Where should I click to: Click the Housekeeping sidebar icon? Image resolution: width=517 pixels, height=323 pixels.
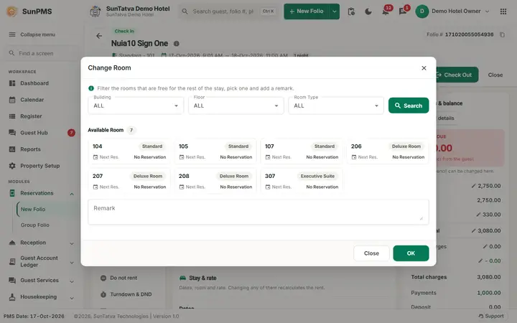pyautogui.click(x=12, y=296)
